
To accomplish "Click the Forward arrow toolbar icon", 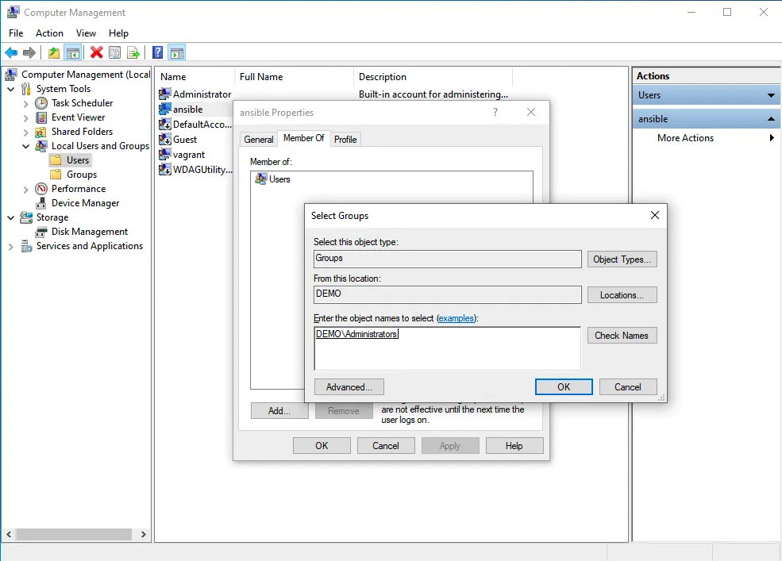I will pyautogui.click(x=29, y=52).
